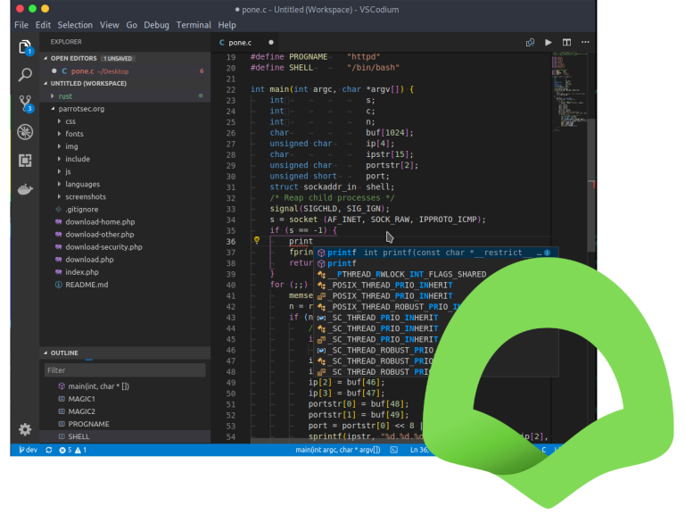
Task: Synchronize changes via status bar sync icon
Action: click(x=48, y=450)
